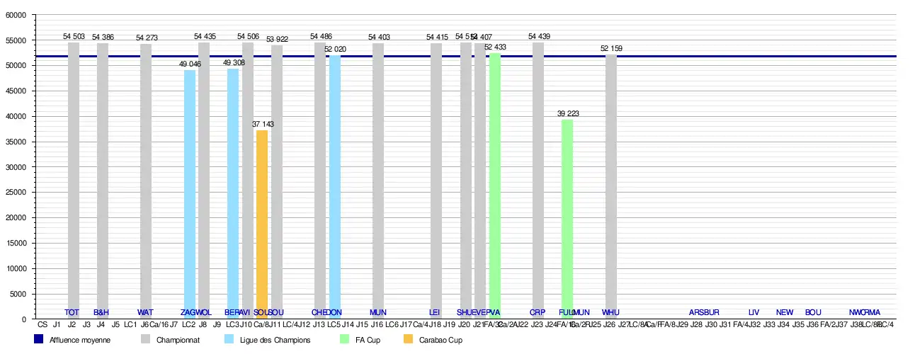Select the green bar labeled 39 223
Image resolution: width=910 pixels, height=354 pixels.
pos(567,212)
